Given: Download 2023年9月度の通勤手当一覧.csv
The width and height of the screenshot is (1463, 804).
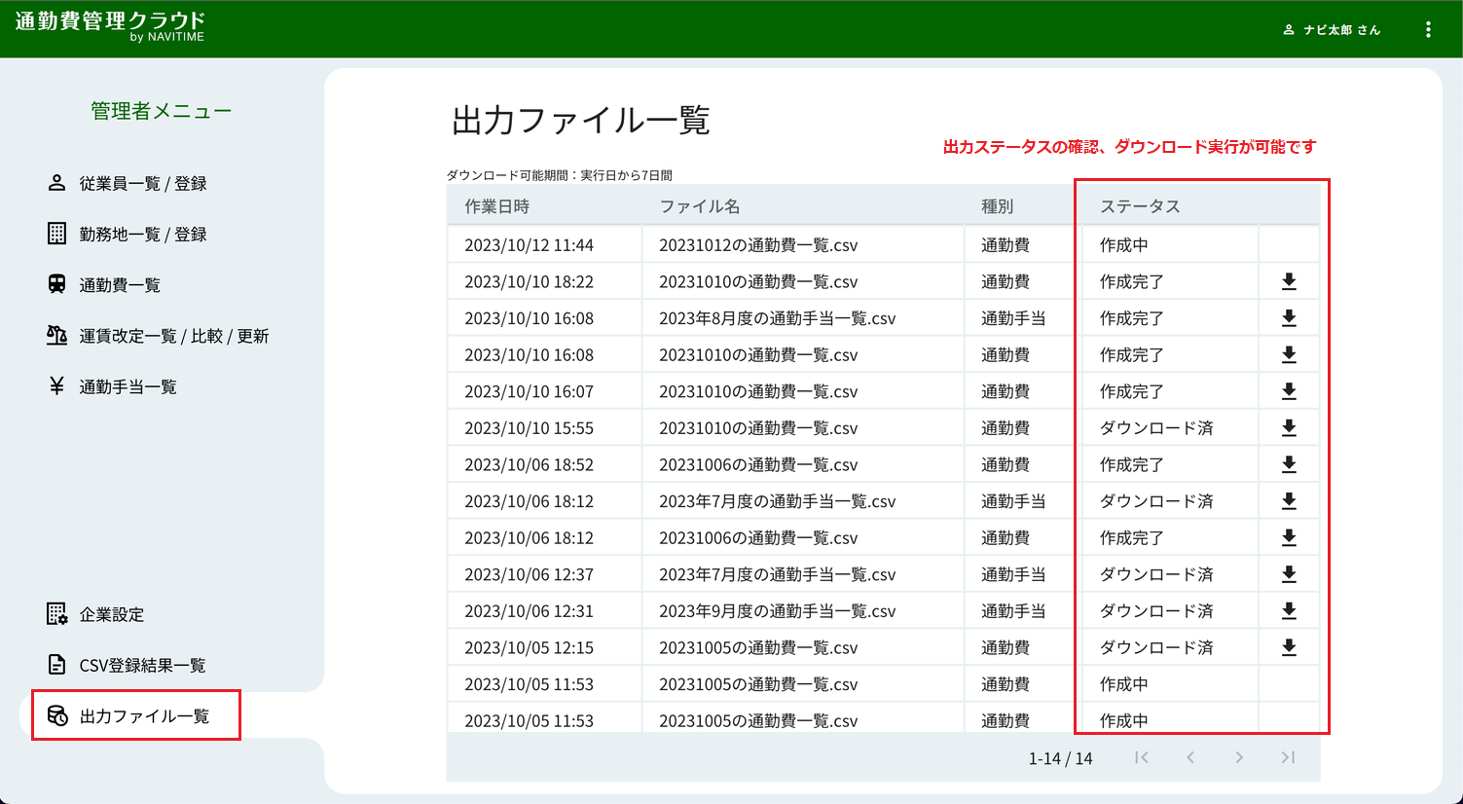Looking at the screenshot, I should [1289, 610].
